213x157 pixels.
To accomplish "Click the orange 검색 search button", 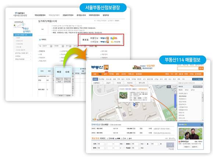I will (x=201, y=68).
